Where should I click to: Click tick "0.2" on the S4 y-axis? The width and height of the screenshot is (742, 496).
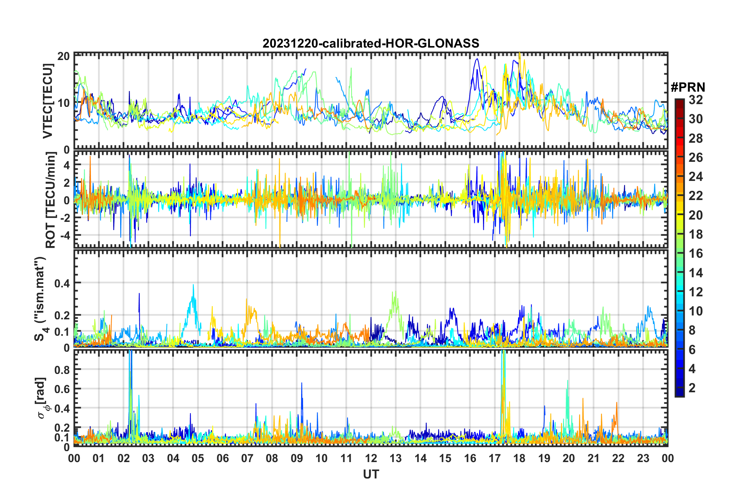[62, 315]
